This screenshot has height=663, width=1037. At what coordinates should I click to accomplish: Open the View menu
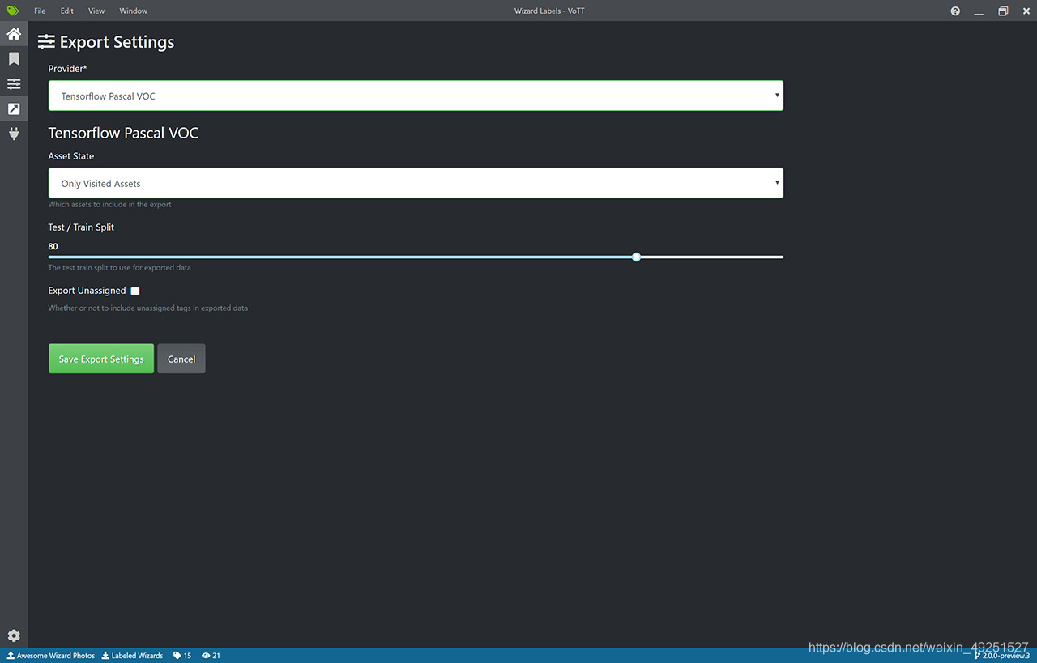coord(96,11)
